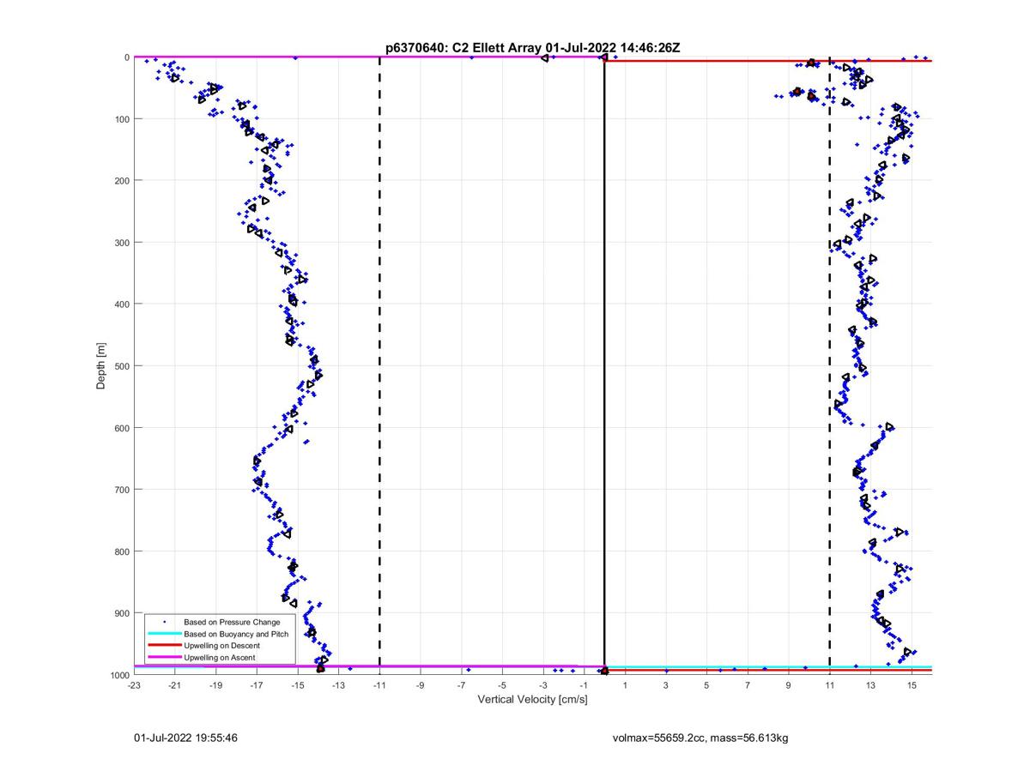Image resolution: width=1030 pixels, height=759 pixels.
Task: Select 'Upwelling on Ascent' legend entry
Action: (x=220, y=657)
